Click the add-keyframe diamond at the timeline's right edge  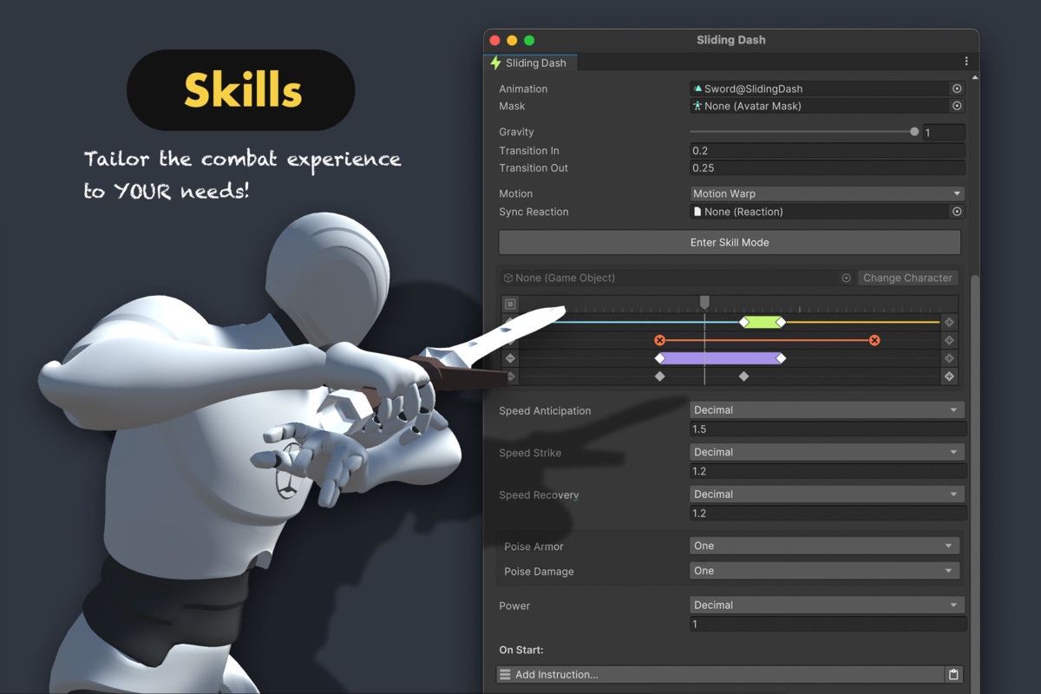[x=949, y=322]
